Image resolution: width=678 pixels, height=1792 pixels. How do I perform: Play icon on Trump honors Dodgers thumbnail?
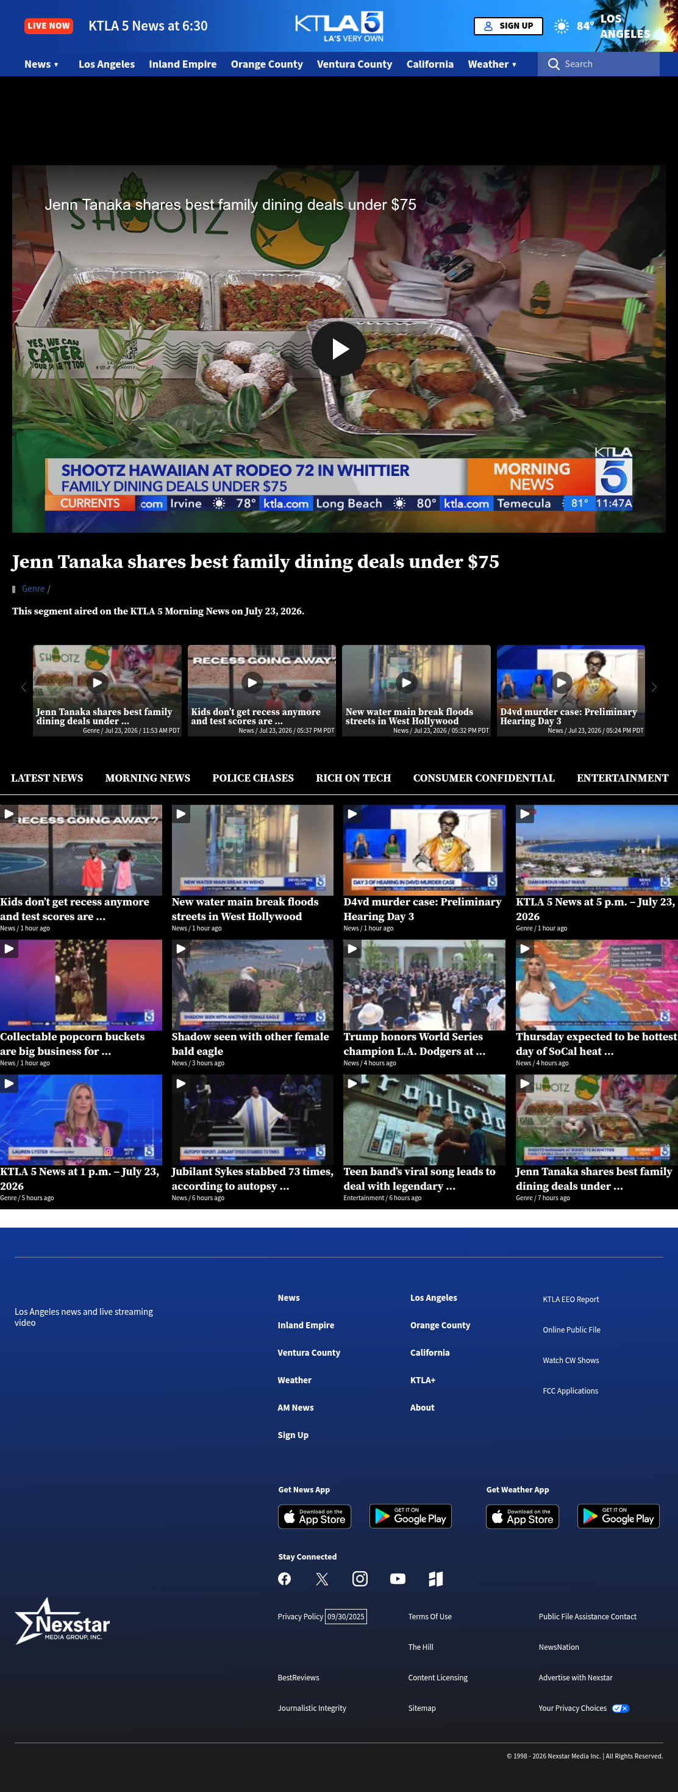[352, 948]
